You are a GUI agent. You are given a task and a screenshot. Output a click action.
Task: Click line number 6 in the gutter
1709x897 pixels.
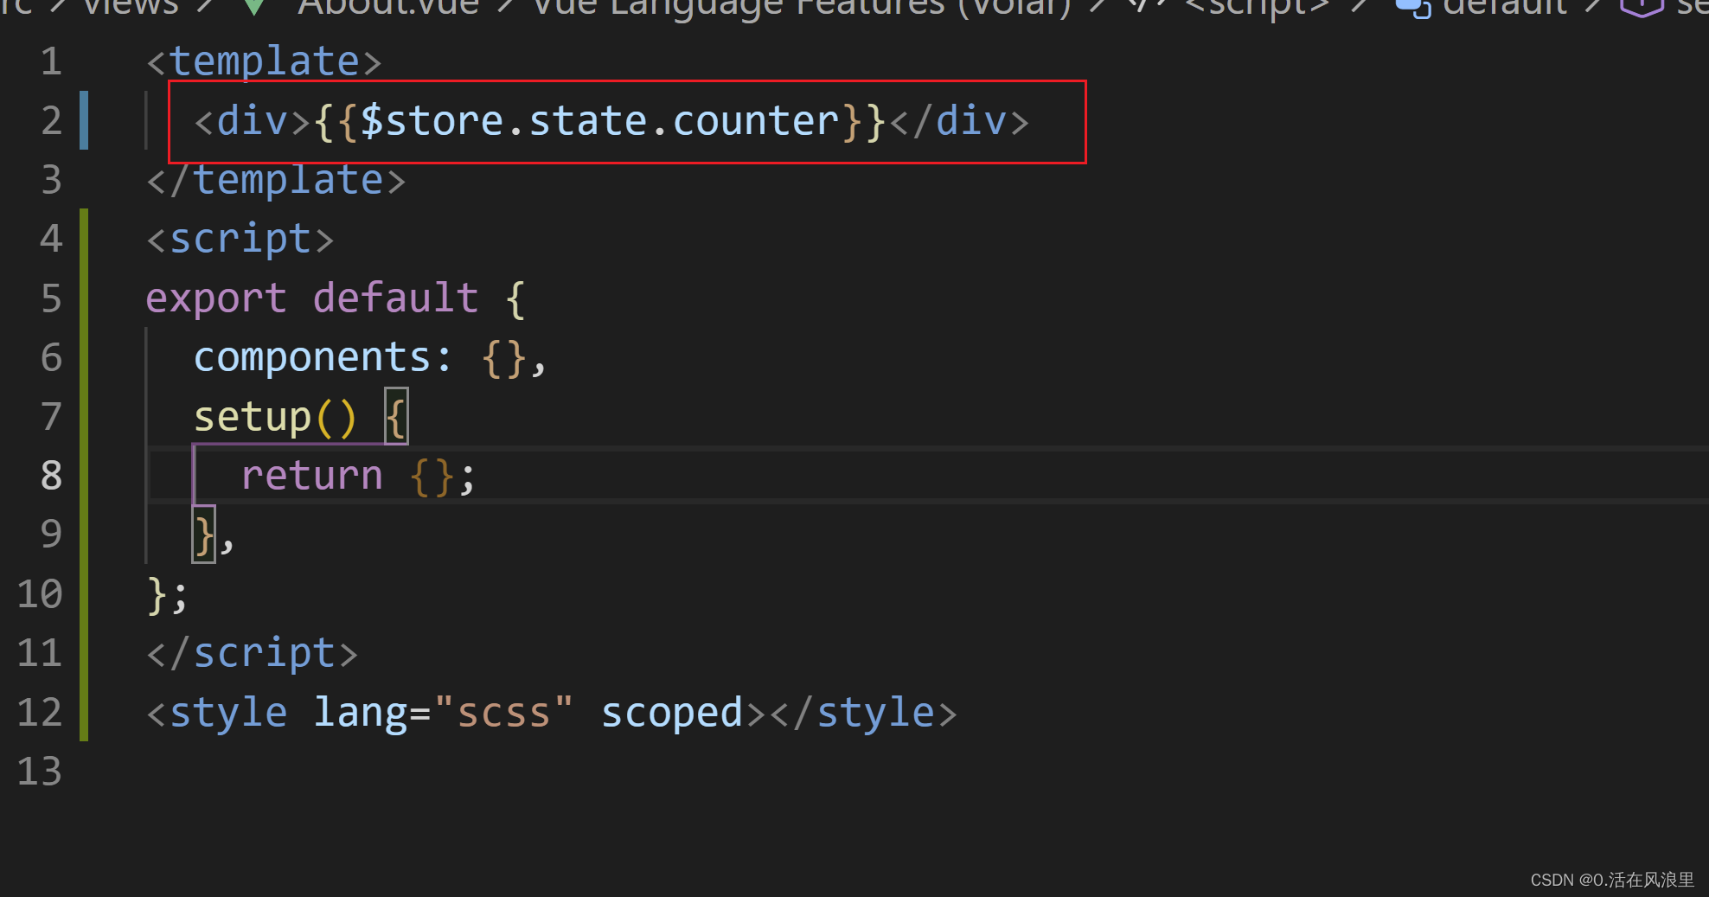(x=51, y=357)
